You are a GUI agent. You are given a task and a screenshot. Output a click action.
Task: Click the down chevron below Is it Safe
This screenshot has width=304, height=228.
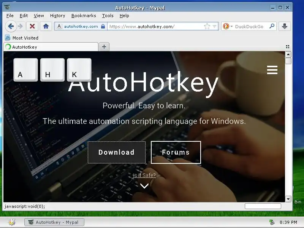(x=144, y=186)
